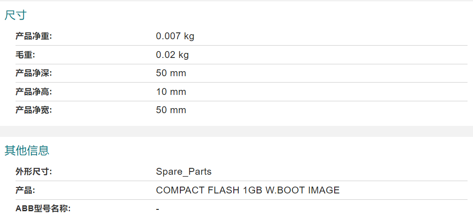This screenshot has height=224, width=473.
Task: Click the 0.007 kg net weight value
Action: (x=175, y=36)
